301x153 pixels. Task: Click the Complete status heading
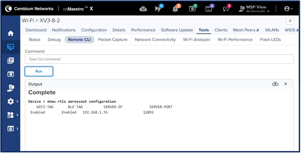click(x=42, y=92)
